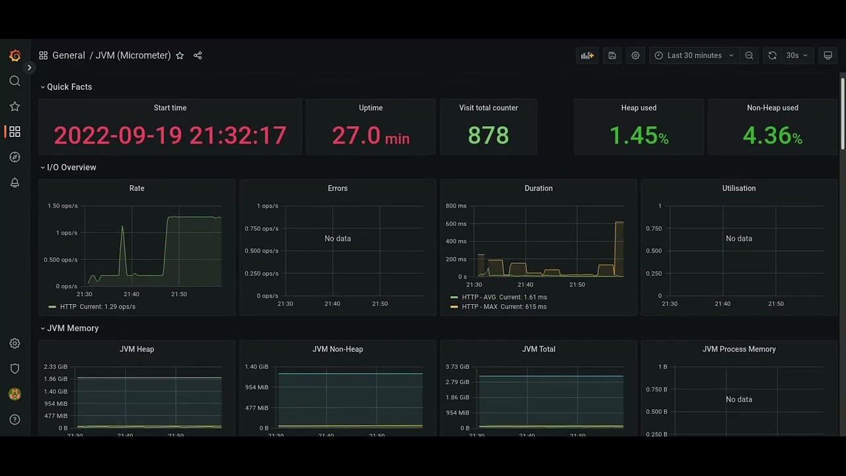Expand the sidebar with the arrow toggle

point(29,67)
